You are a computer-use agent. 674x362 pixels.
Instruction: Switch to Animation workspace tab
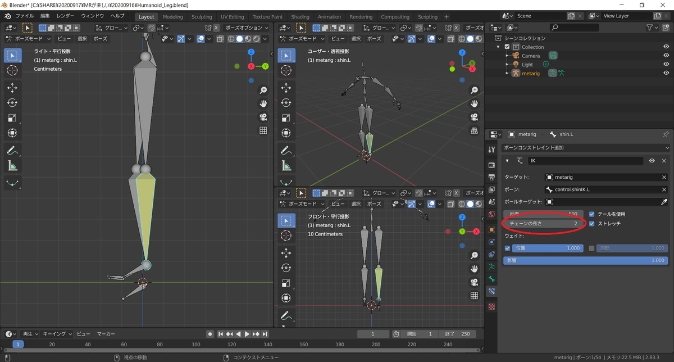coord(329,17)
